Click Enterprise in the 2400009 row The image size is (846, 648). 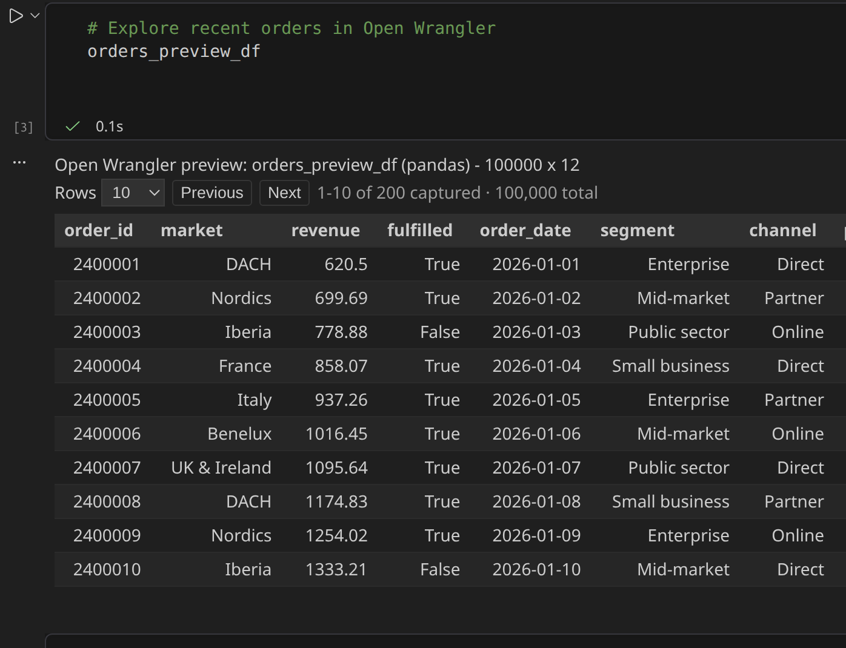pyautogui.click(x=688, y=536)
